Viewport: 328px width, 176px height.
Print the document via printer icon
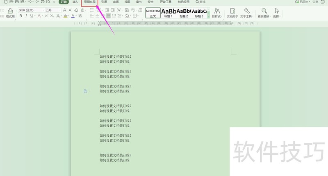pyautogui.click(x=43, y=2)
